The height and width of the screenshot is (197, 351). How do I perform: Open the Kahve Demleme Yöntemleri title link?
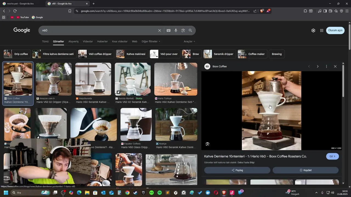[x=255, y=156]
